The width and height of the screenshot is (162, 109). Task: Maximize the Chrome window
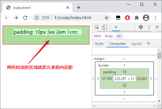[x=142, y=4]
